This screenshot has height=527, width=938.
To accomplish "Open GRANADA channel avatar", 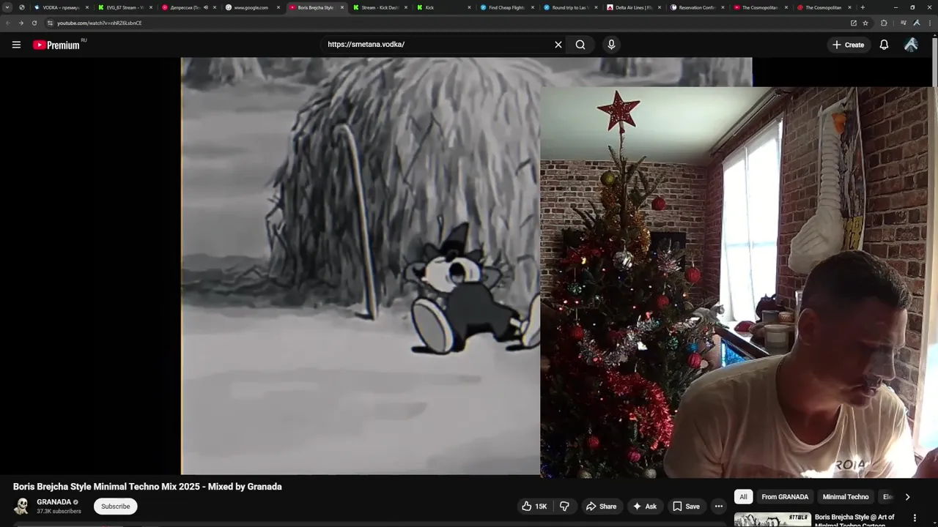I will click(22, 507).
